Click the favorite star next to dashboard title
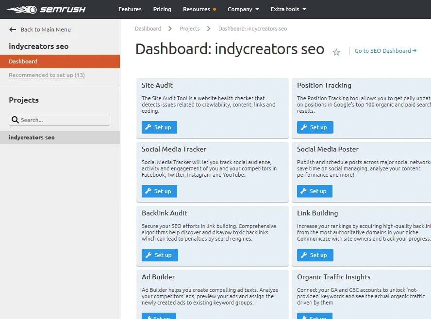431x319 pixels. [x=336, y=52]
